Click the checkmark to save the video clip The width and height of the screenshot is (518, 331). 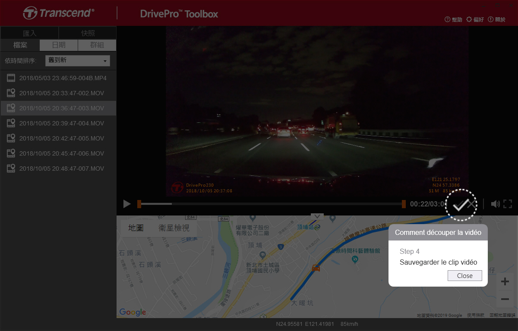[460, 205]
